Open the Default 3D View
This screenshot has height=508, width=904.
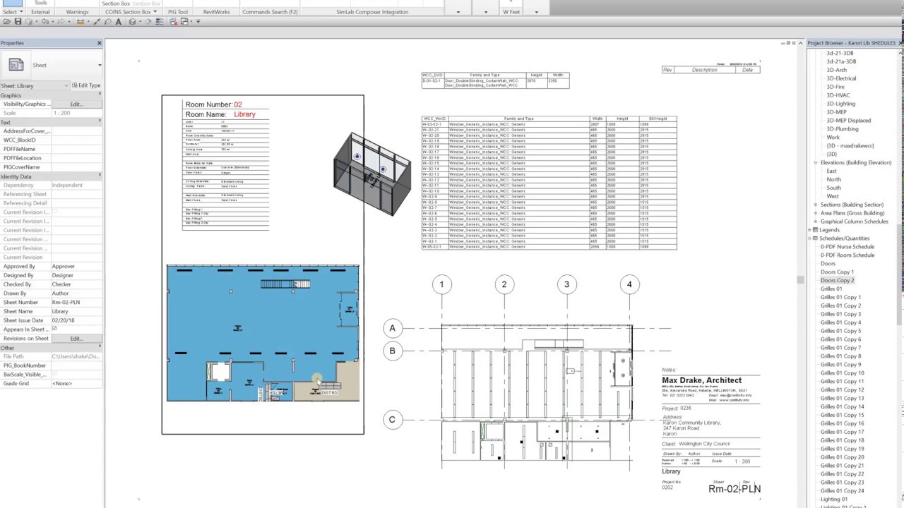pyautogui.click(x=133, y=22)
